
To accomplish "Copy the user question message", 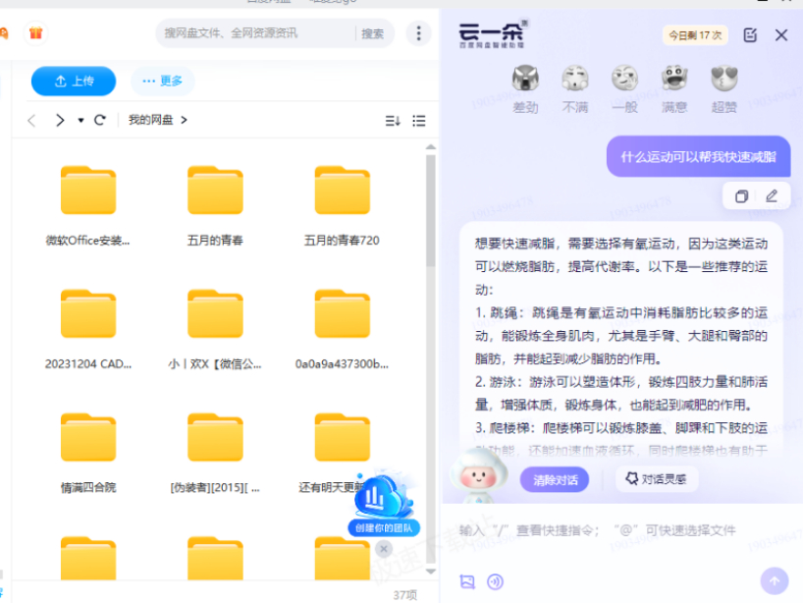I will coord(741,195).
